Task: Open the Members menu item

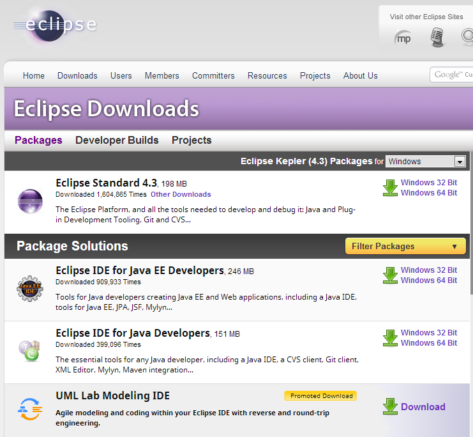Action: tap(161, 75)
